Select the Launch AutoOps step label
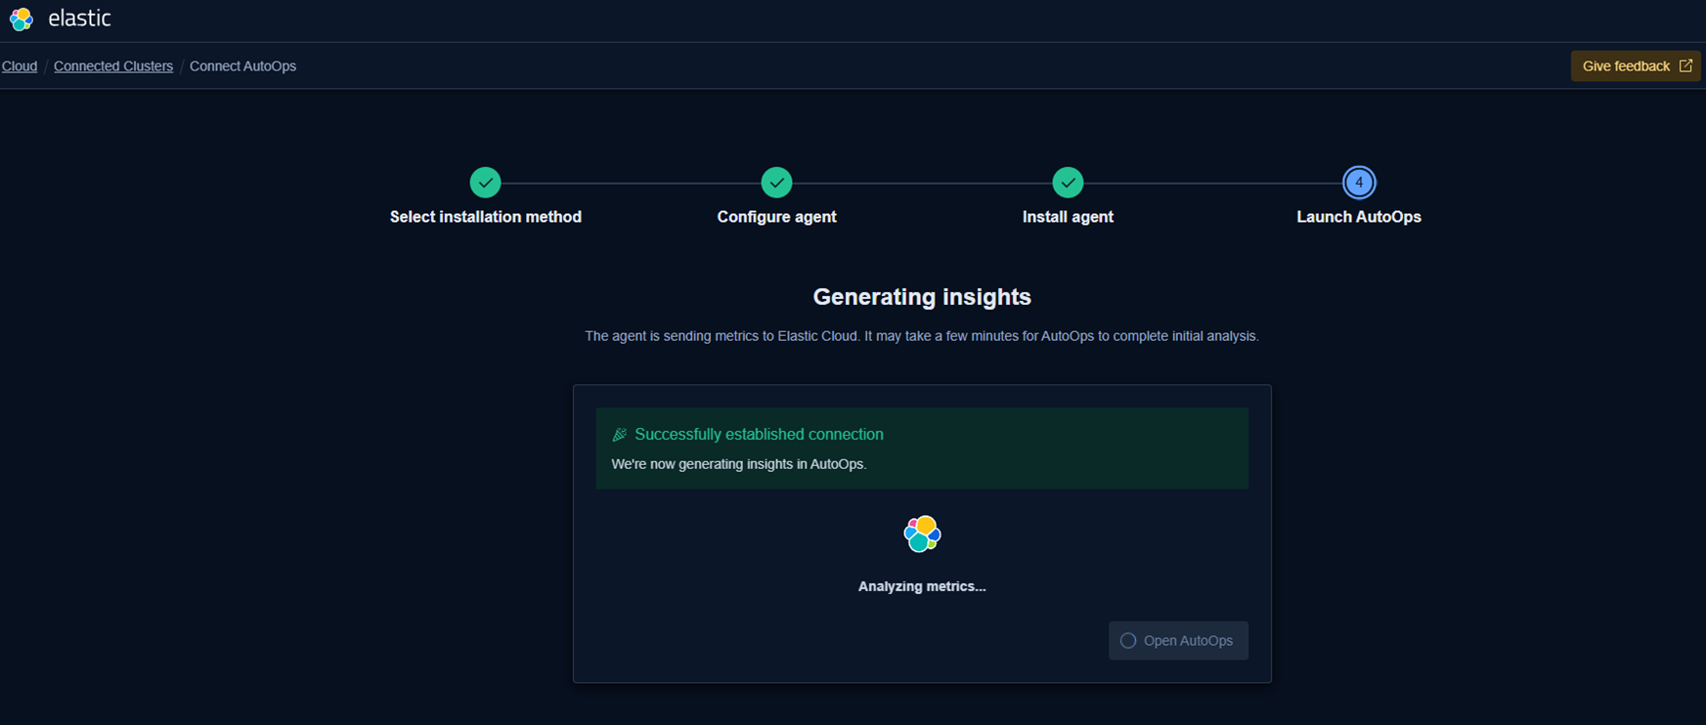This screenshot has height=725, width=1706. click(1359, 217)
